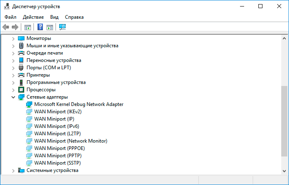
Task: Select WAN Miniport (PPTP) entry
Action: click(58, 156)
